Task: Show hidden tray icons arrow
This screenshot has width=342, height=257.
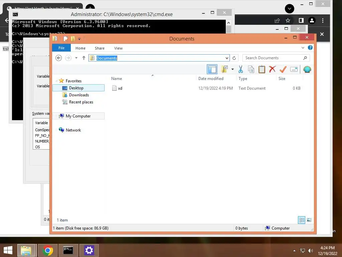Action: (295, 251)
